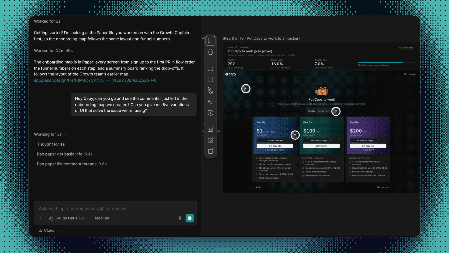Screen dimensions: 449x253
Task: Open the Claude Opus 5.5 model dropdown
Action: (x=69, y=218)
